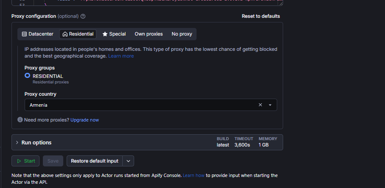Click the green play icon on Start
This screenshot has height=188, width=385.
pos(19,161)
